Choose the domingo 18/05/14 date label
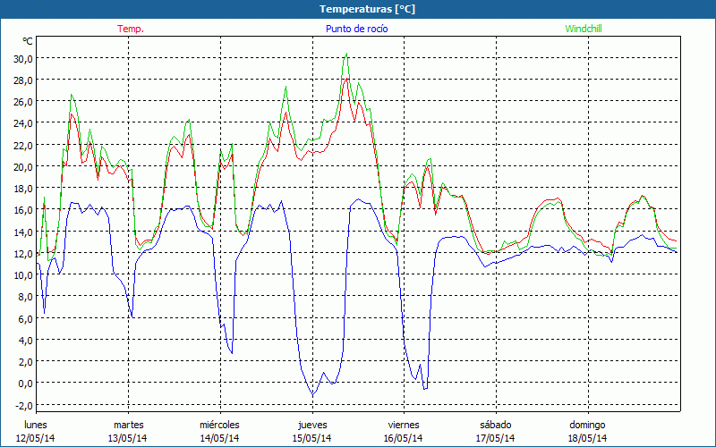The image size is (716, 447). [x=587, y=431]
